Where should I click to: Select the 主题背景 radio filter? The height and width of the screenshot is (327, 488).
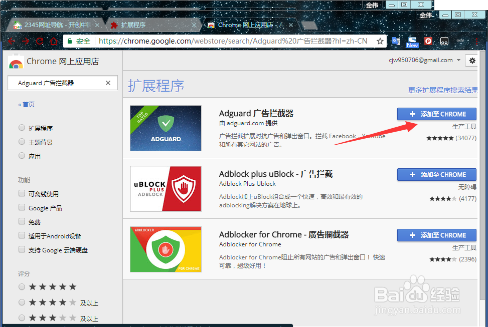pyautogui.click(x=22, y=142)
